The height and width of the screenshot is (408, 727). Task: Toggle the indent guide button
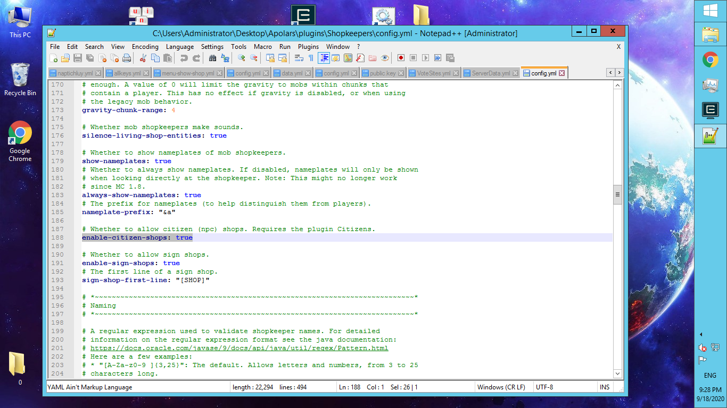click(324, 58)
